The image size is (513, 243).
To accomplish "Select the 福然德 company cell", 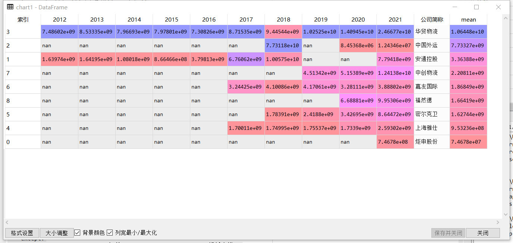I will 432,100.
